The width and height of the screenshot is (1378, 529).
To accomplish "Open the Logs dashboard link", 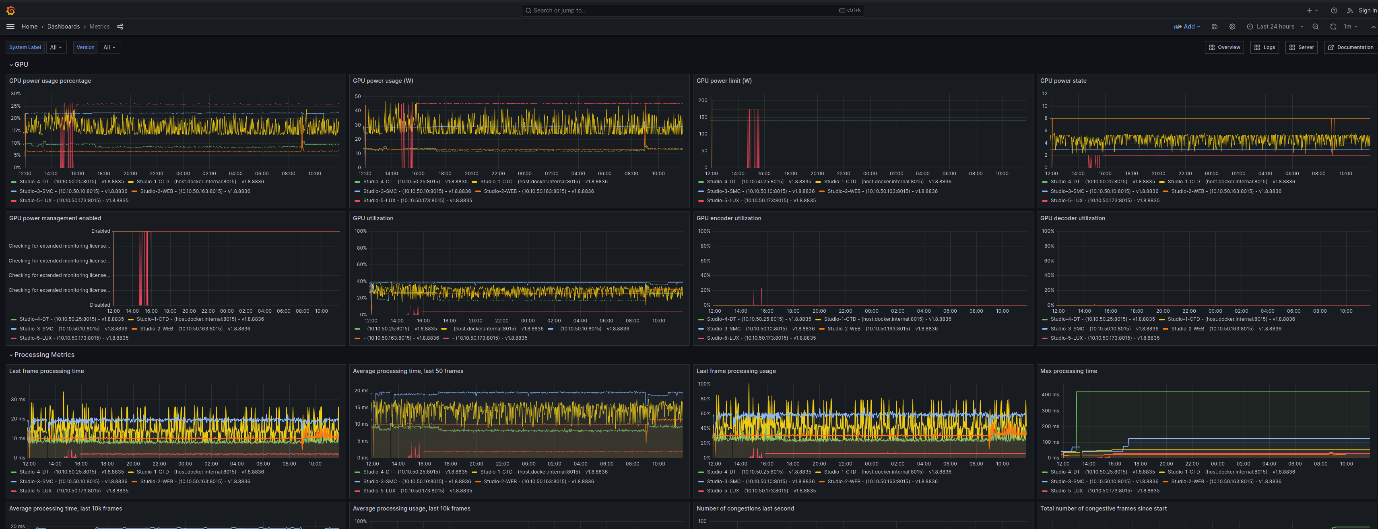I will point(1265,47).
